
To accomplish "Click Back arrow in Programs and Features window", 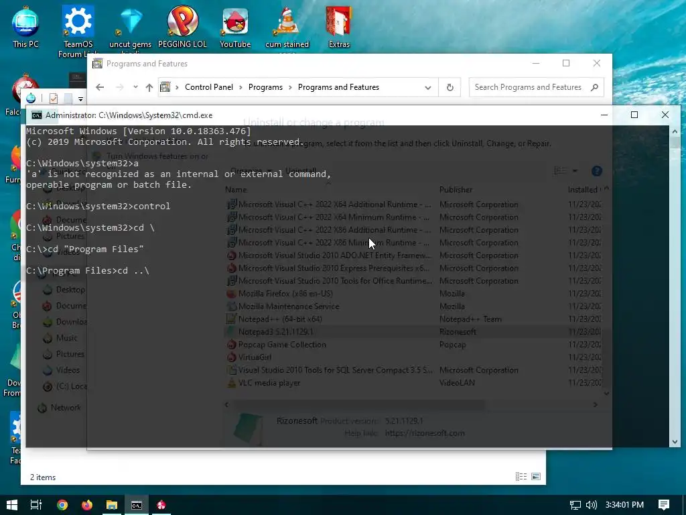I will pyautogui.click(x=100, y=87).
